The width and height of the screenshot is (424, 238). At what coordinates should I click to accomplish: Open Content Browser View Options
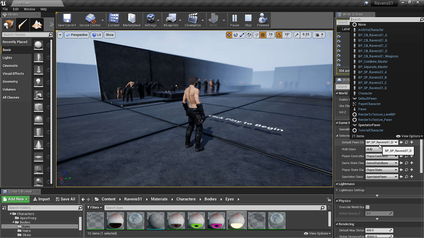click(317, 234)
